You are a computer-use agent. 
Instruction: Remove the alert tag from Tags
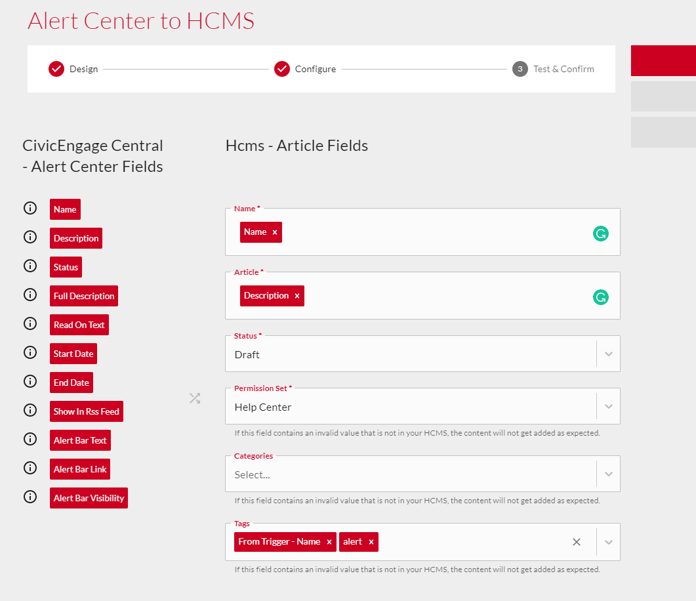(x=371, y=542)
